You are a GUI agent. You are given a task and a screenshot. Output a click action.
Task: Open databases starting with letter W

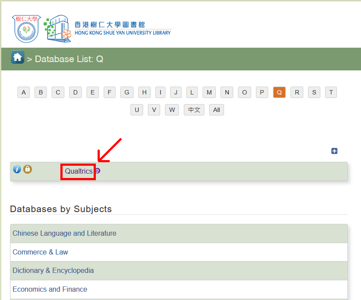coord(172,110)
